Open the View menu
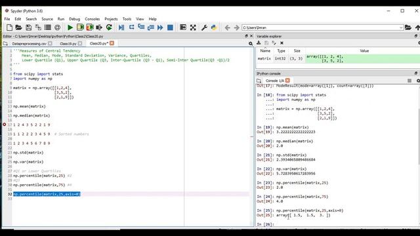The height and width of the screenshot is (236, 420). point(140,19)
